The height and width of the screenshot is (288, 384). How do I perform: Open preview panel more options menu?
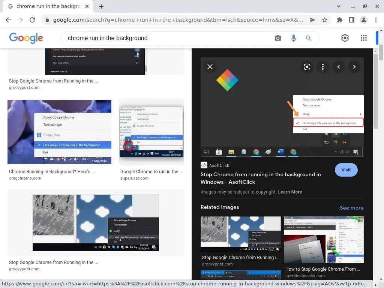click(x=323, y=67)
